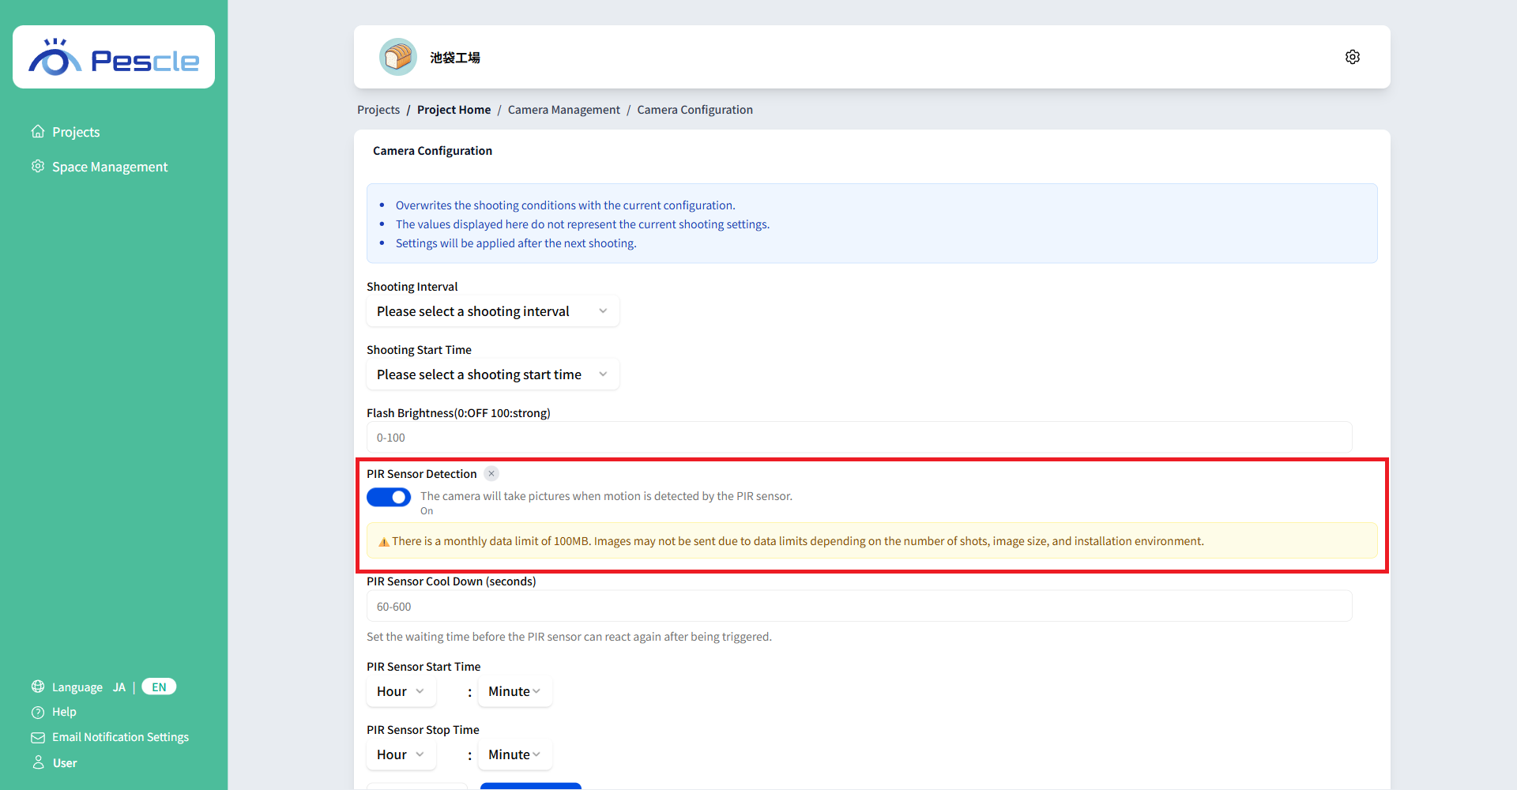This screenshot has height=790, width=1517.
Task: Go to Projects in the sidebar
Action: [76, 132]
